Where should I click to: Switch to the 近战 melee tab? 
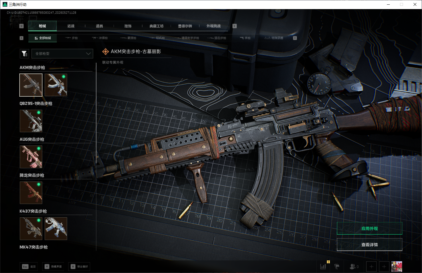tap(71, 26)
